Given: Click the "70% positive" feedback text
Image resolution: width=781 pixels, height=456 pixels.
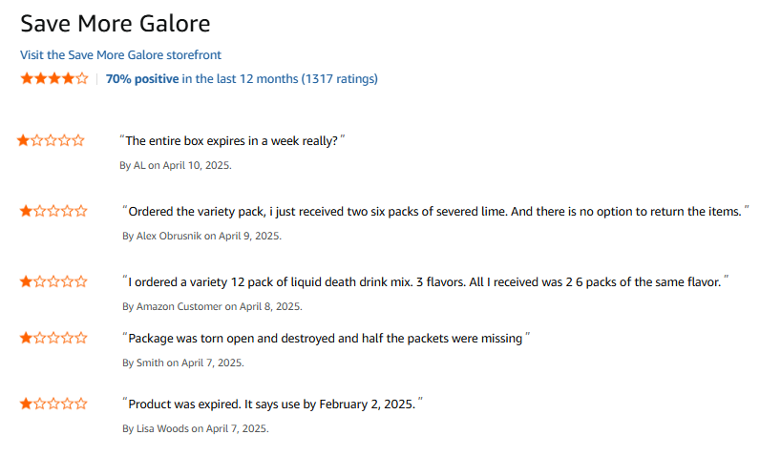Looking at the screenshot, I should coord(142,79).
